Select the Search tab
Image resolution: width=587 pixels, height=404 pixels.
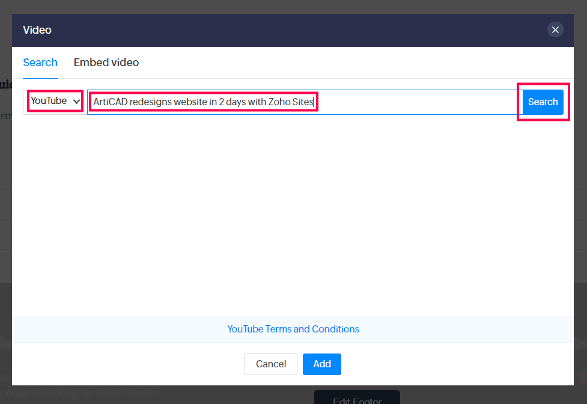point(40,62)
